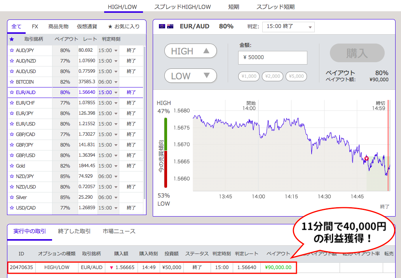Toggle the favorite star for EUR/USD
This screenshot has height=278, width=401.
pos(12,124)
